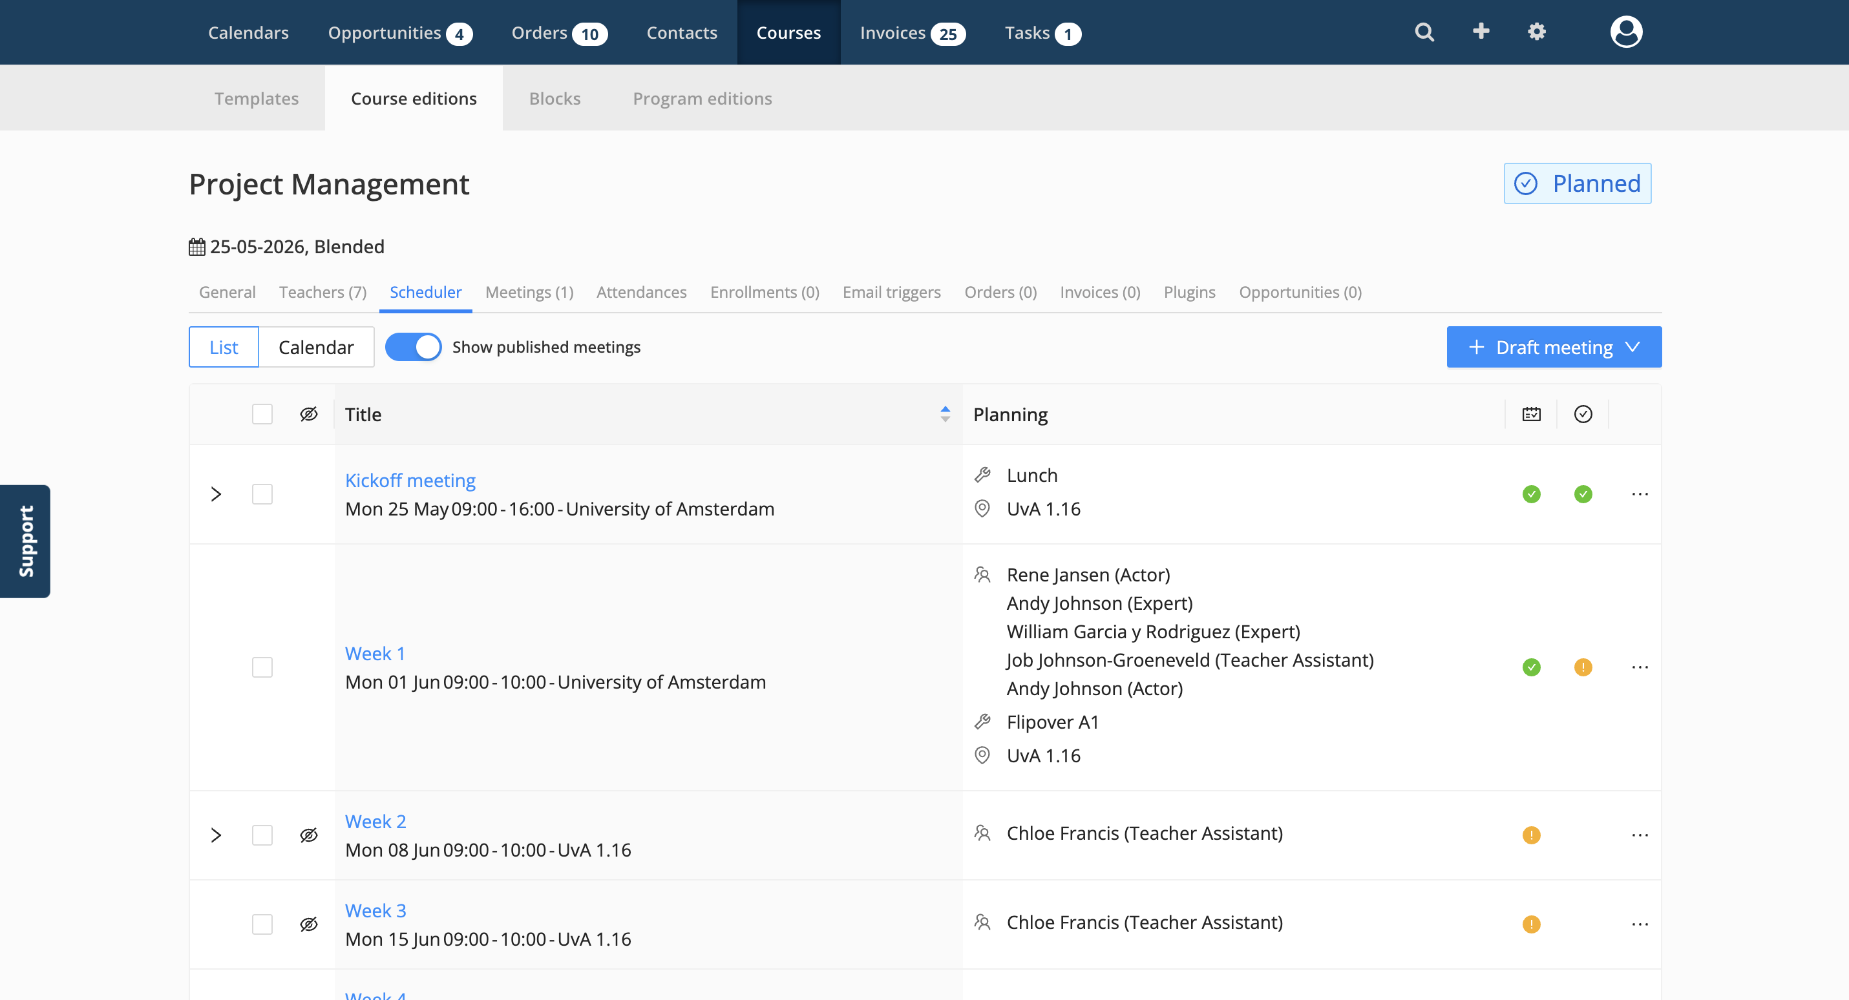Click the wrench icon beside Flipover A1
The image size is (1849, 1000).
coord(982,722)
